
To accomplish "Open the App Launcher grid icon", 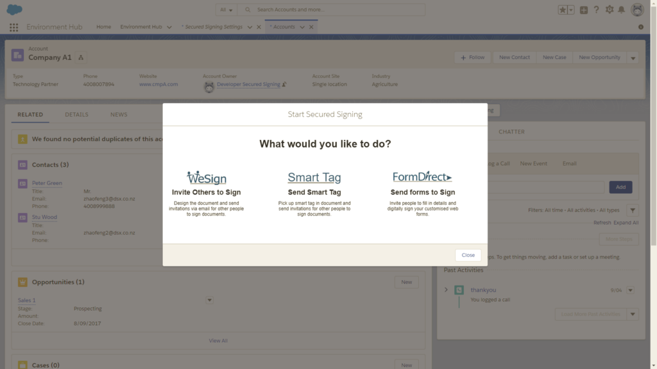I will (14, 27).
